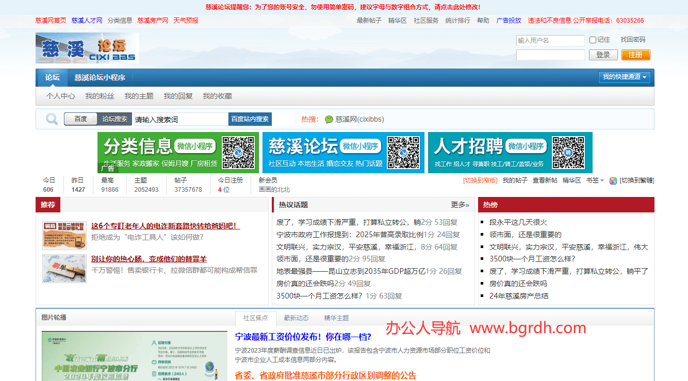Open hot list item 24年慈溪房产总结
The height and width of the screenshot is (381, 688).
[x=519, y=296]
